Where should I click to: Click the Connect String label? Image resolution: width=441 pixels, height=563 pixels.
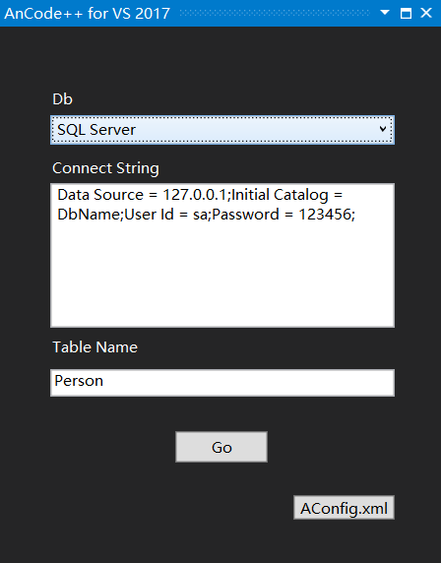tap(105, 168)
